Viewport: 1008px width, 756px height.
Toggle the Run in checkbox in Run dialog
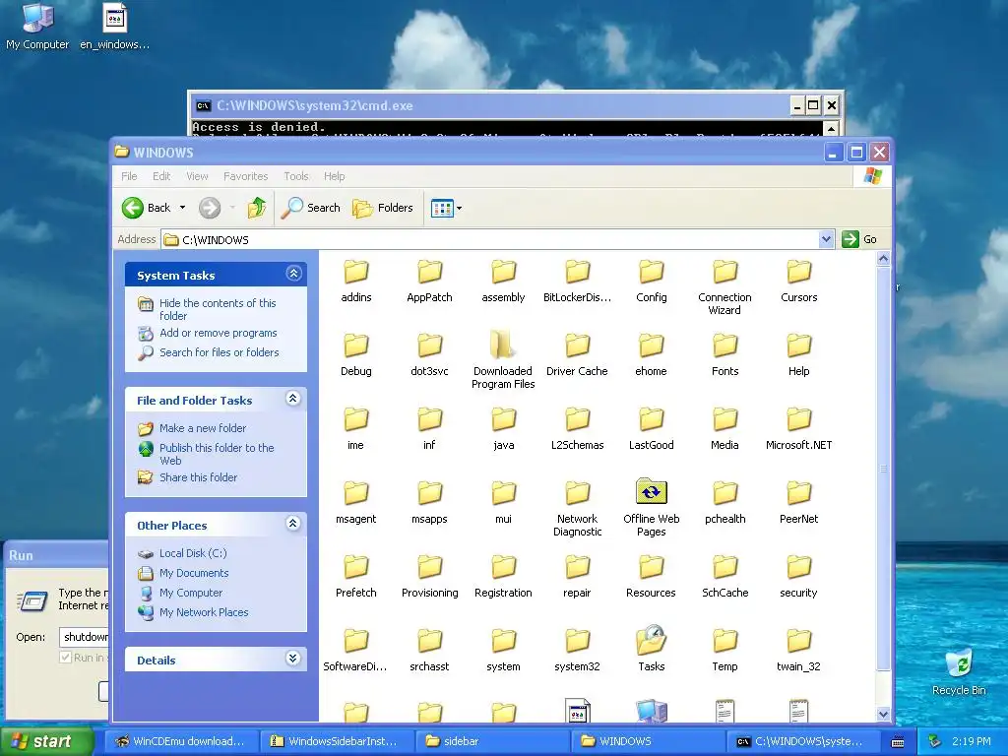coord(65,657)
